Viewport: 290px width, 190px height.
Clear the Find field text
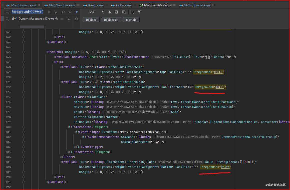[x=49, y=12]
